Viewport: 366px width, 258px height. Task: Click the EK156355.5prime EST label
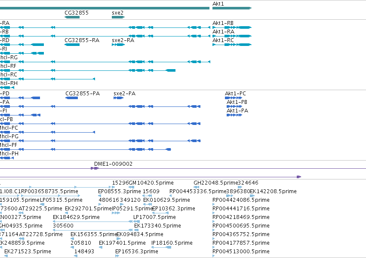94,234
